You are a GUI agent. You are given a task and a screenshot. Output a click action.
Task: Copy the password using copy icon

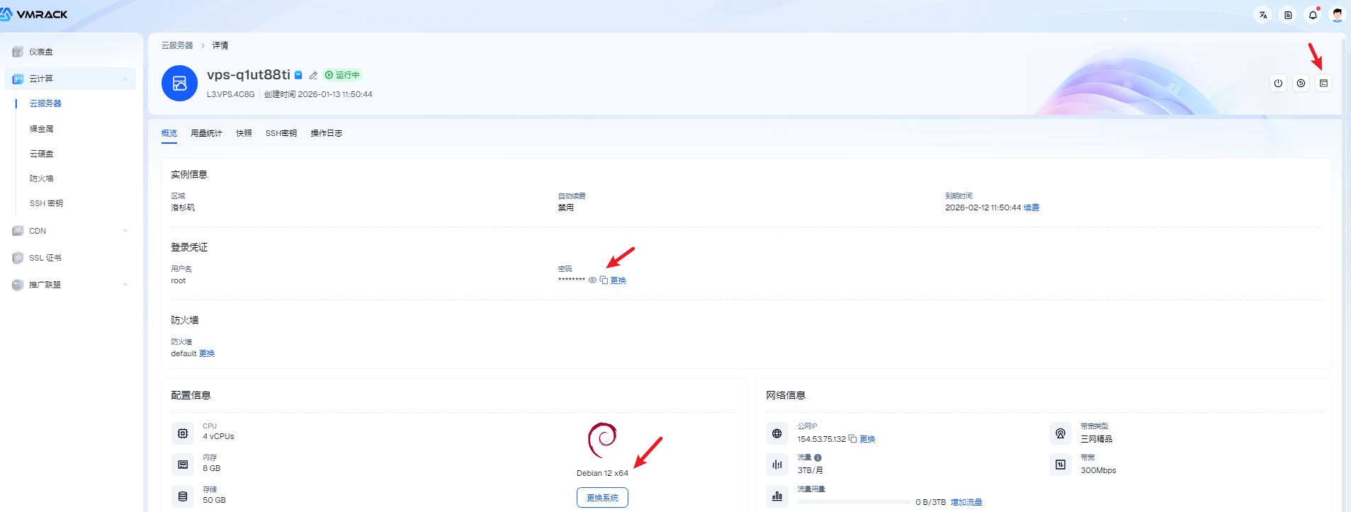click(604, 280)
